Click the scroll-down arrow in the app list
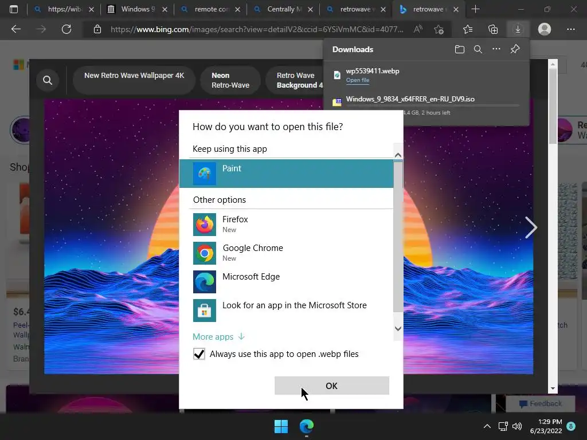Viewport: 587px width, 440px height. [x=398, y=328]
